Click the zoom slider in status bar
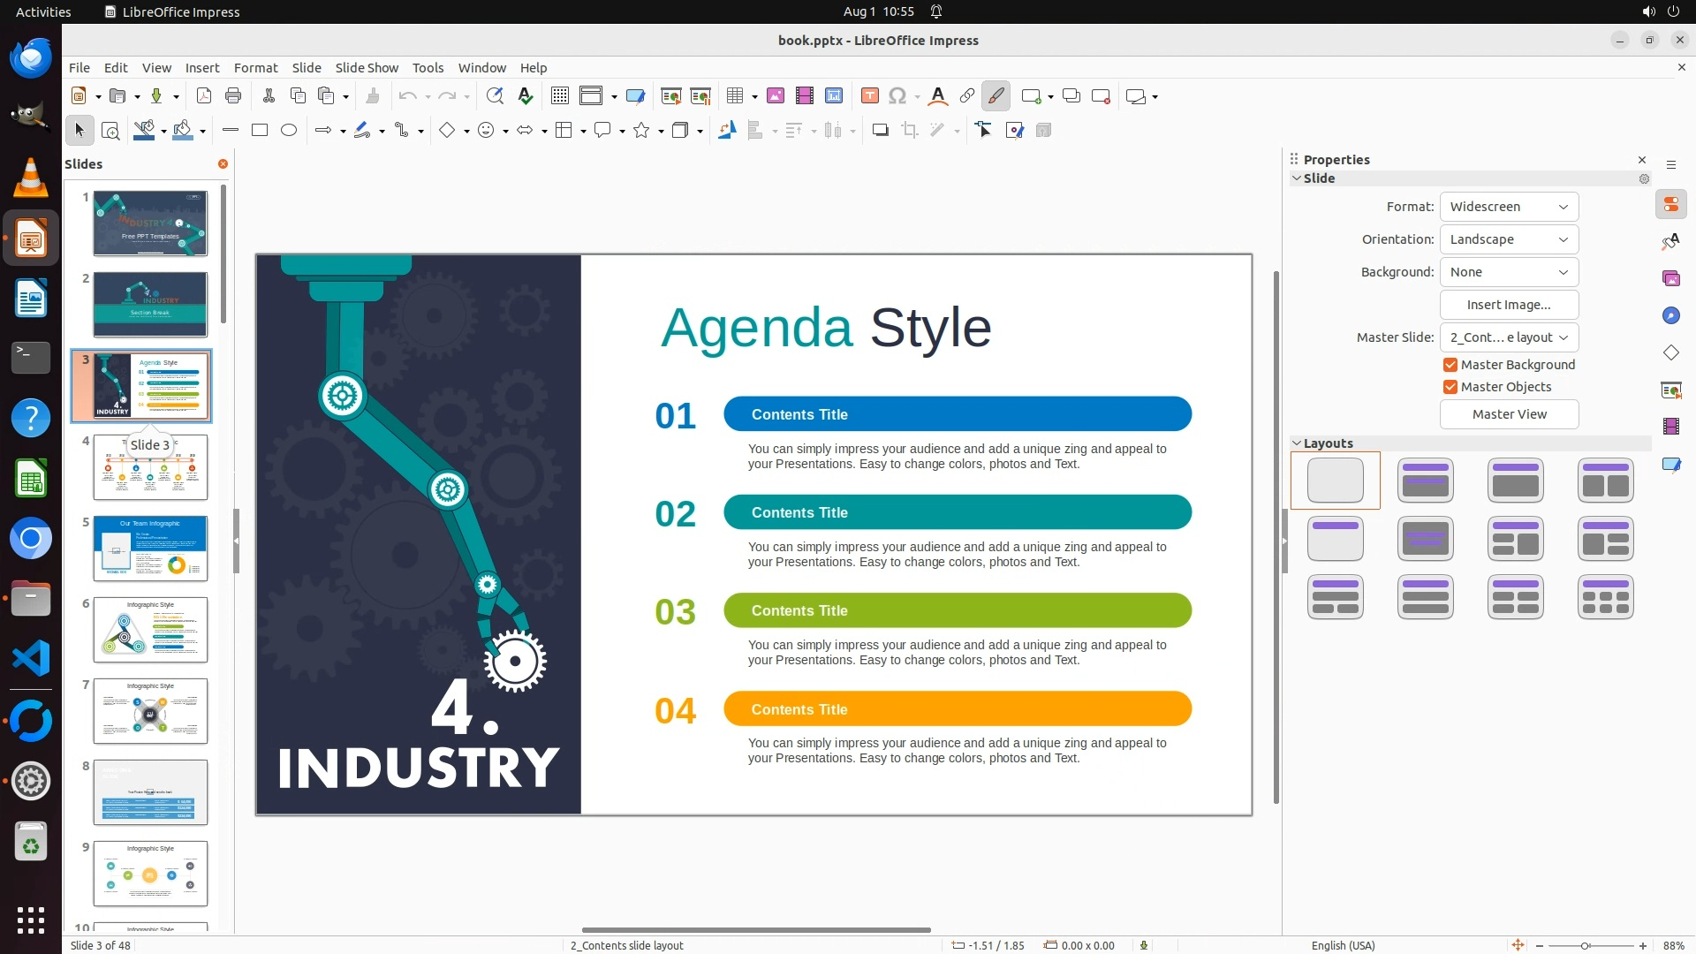The width and height of the screenshot is (1696, 954). click(x=1586, y=946)
